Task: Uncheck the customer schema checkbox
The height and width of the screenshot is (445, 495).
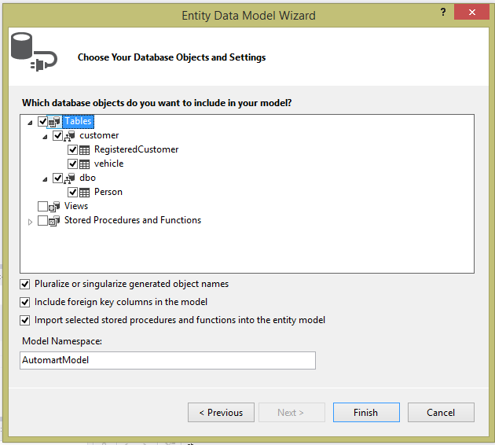Action: coord(58,135)
